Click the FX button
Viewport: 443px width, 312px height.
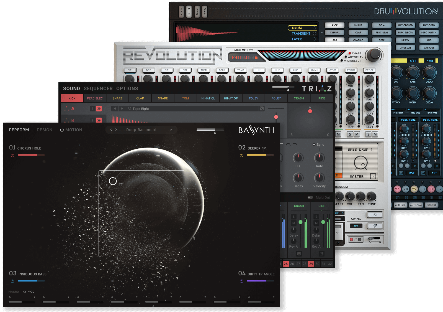point(375,215)
